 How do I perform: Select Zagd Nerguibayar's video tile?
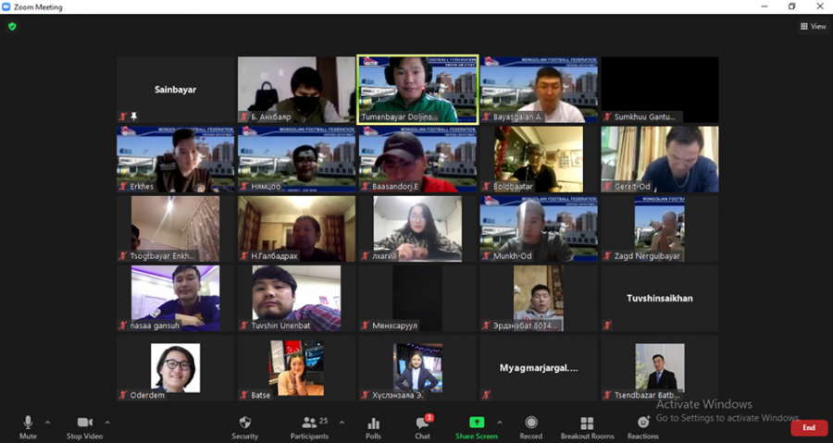(x=660, y=228)
